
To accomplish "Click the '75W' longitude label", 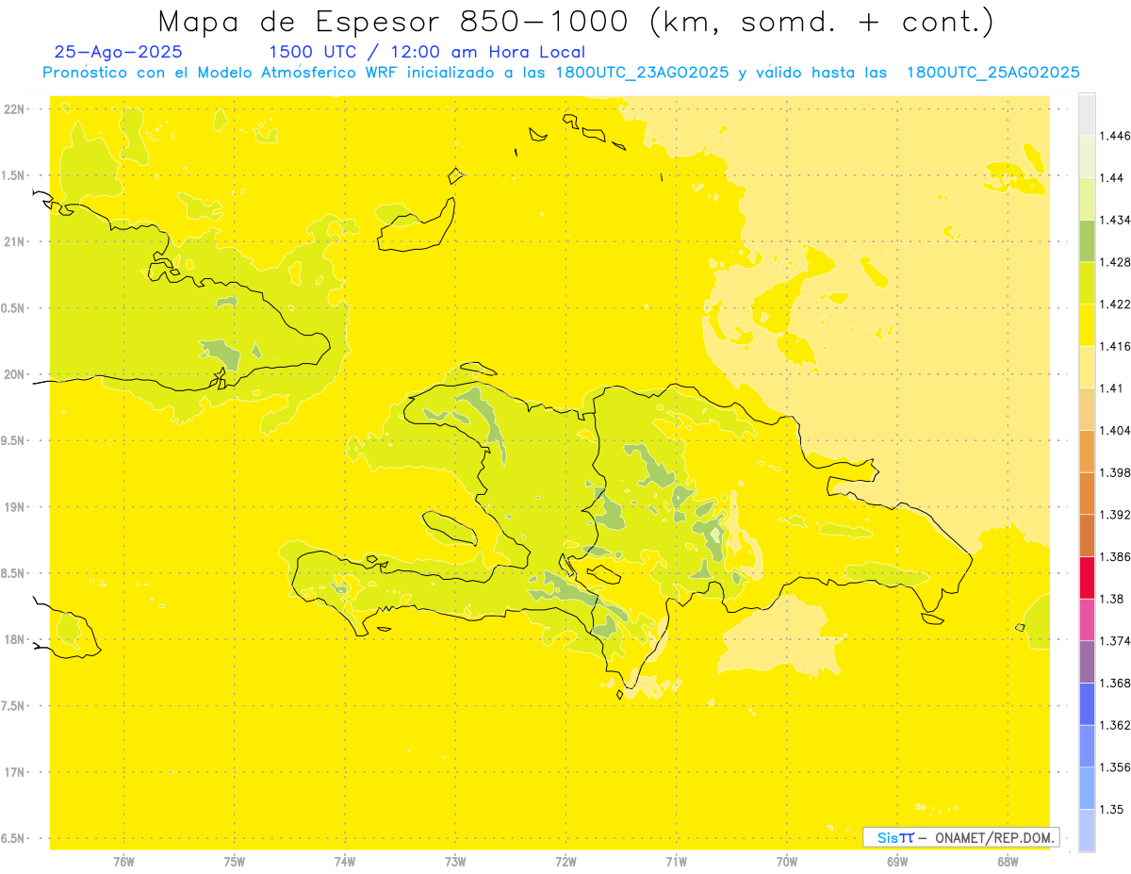I will 234,862.
